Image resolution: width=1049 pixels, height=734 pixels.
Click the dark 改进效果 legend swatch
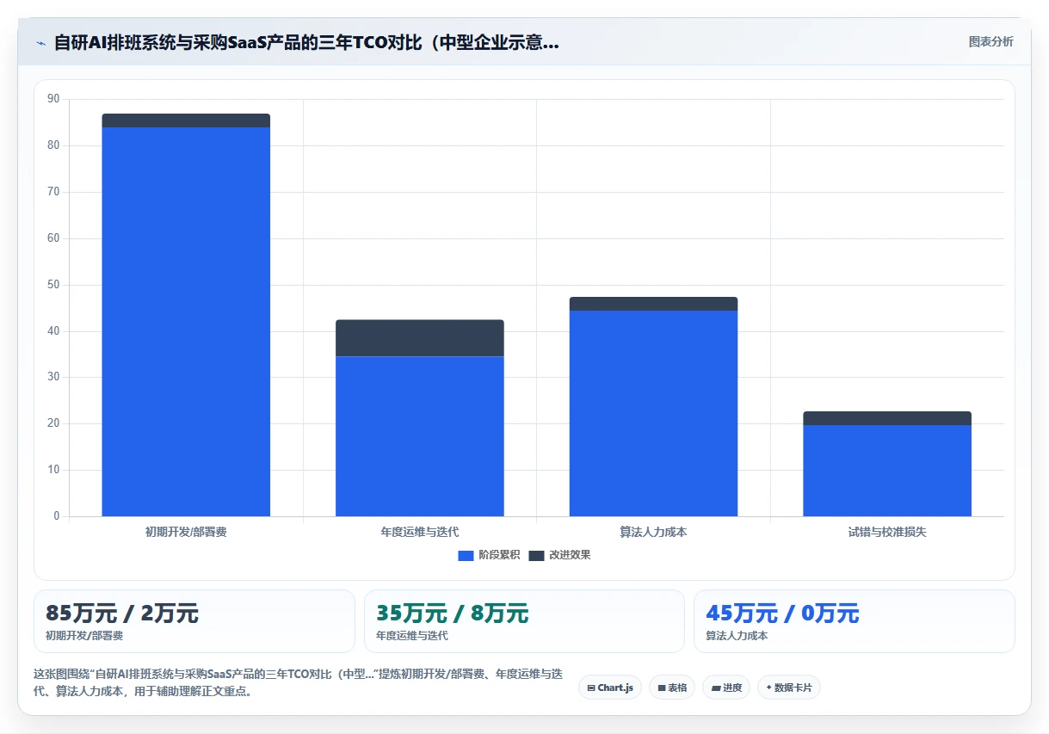pos(536,555)
